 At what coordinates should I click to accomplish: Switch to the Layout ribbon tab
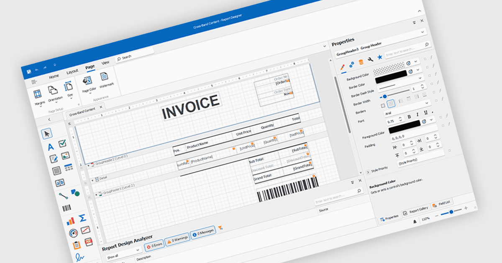pyautogui.click(x=72, y=72)
